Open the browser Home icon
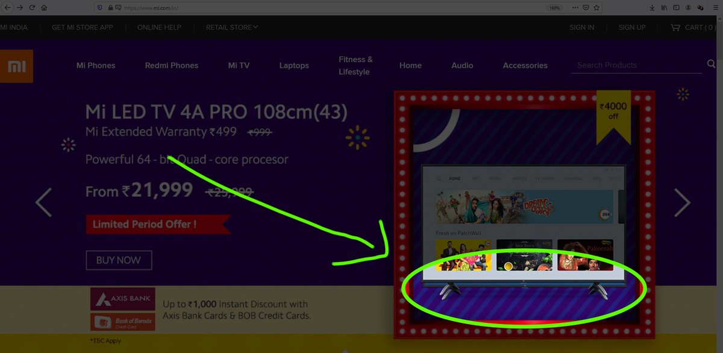This screenshot has width=723, height=353. (44, 8)
